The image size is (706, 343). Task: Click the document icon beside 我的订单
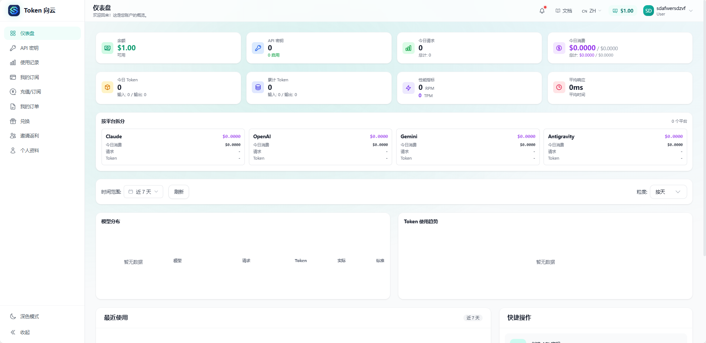click(x=13, y=106)
